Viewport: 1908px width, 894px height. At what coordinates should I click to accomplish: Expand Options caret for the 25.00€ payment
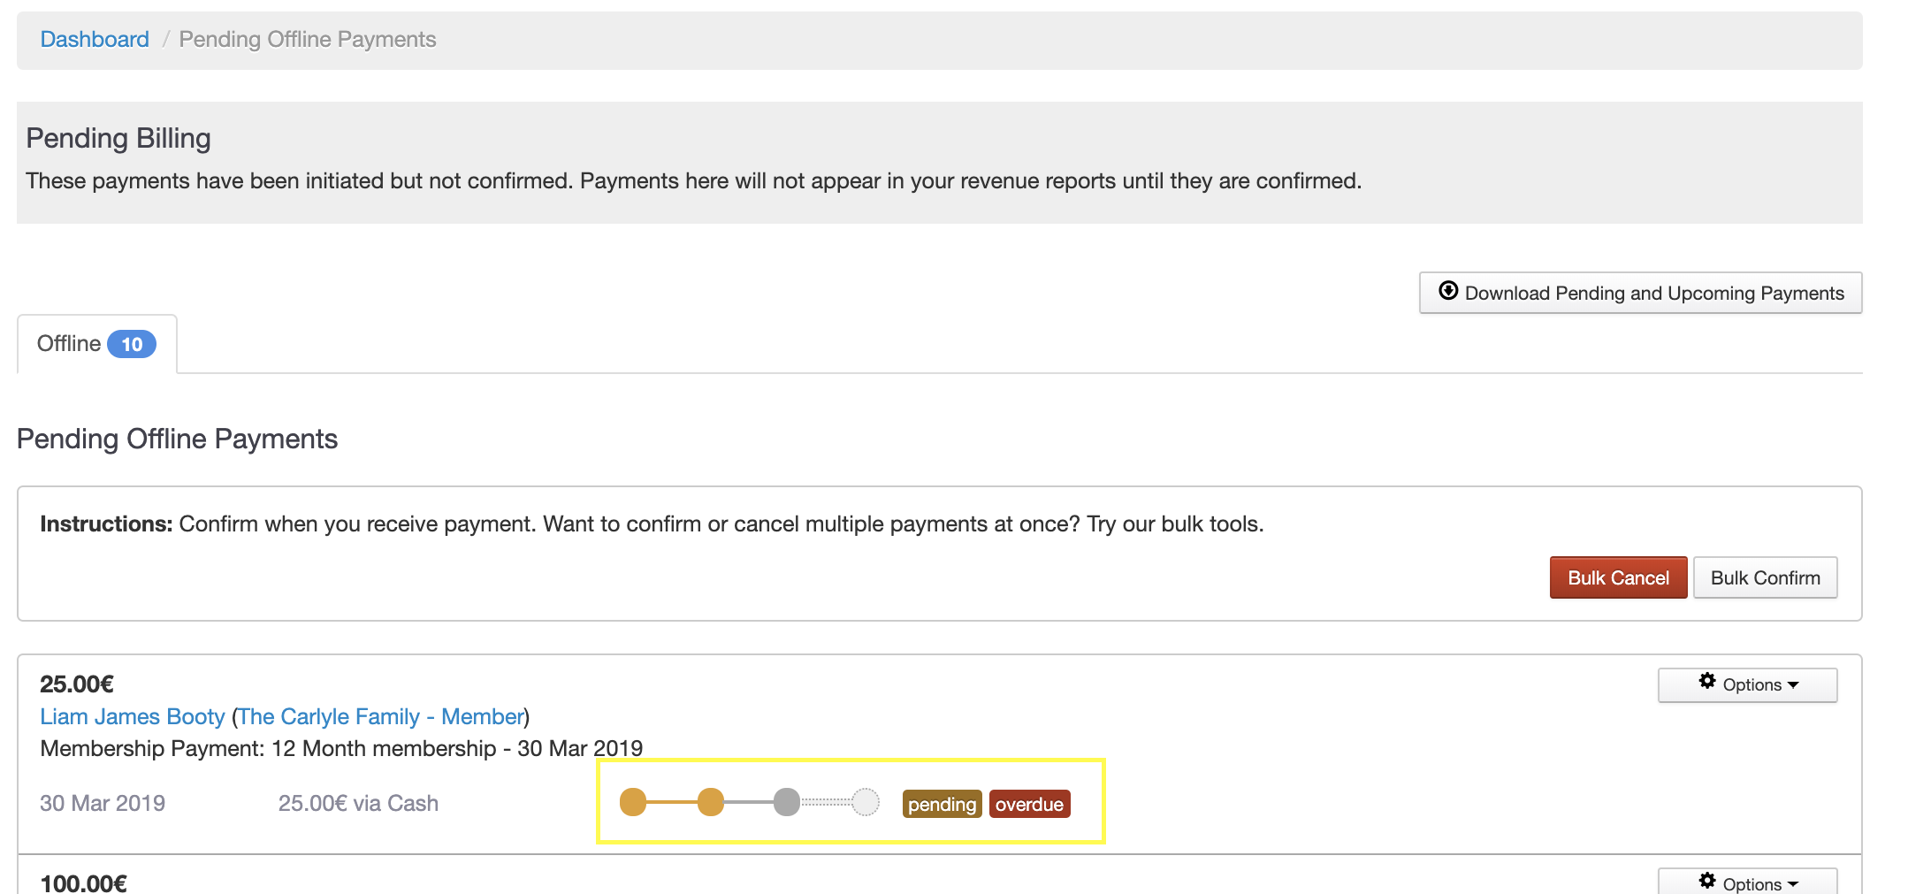pyautogui.click(x=1793, y=685)
